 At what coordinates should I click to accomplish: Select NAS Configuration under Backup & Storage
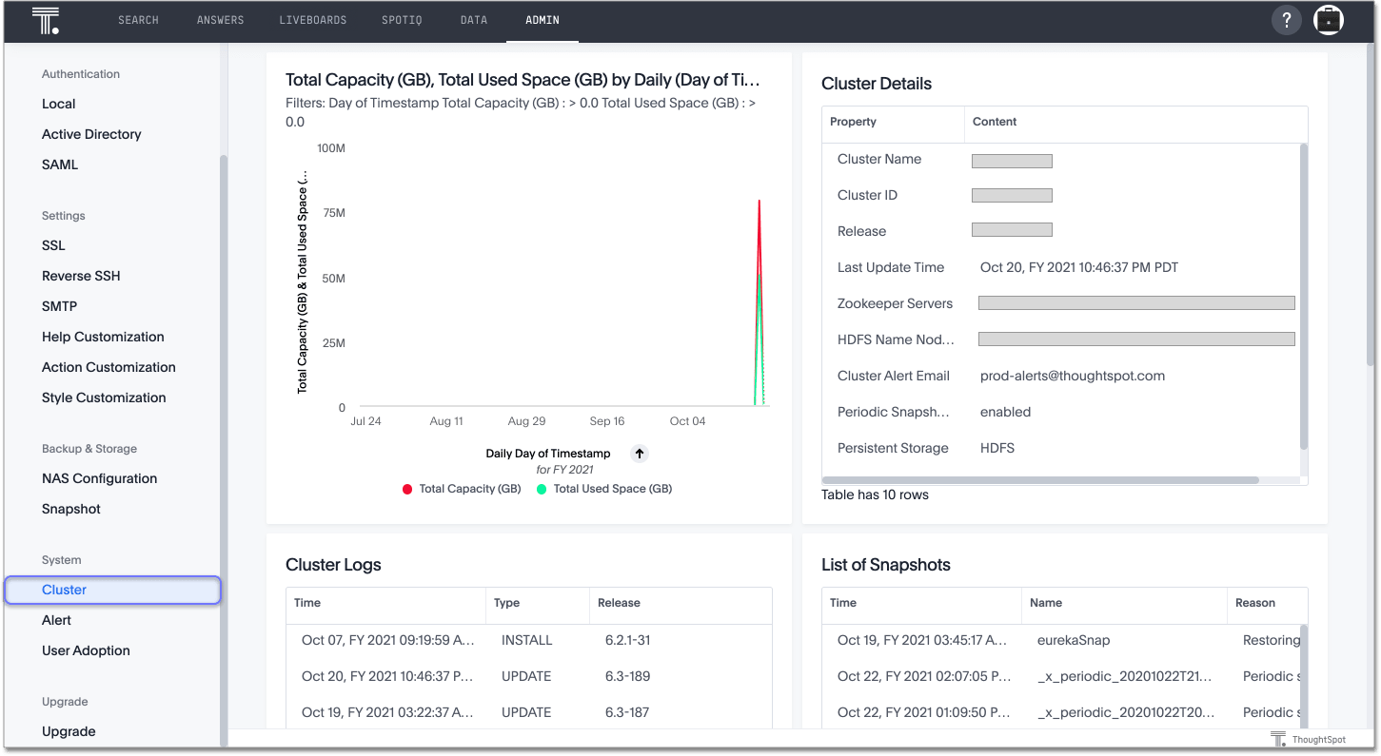pyautogui.click(x=99, y=478)
